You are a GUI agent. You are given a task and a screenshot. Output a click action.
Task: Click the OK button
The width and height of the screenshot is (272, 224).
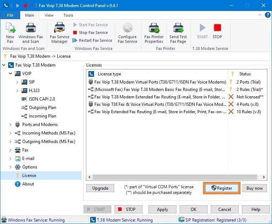(193, 209)
